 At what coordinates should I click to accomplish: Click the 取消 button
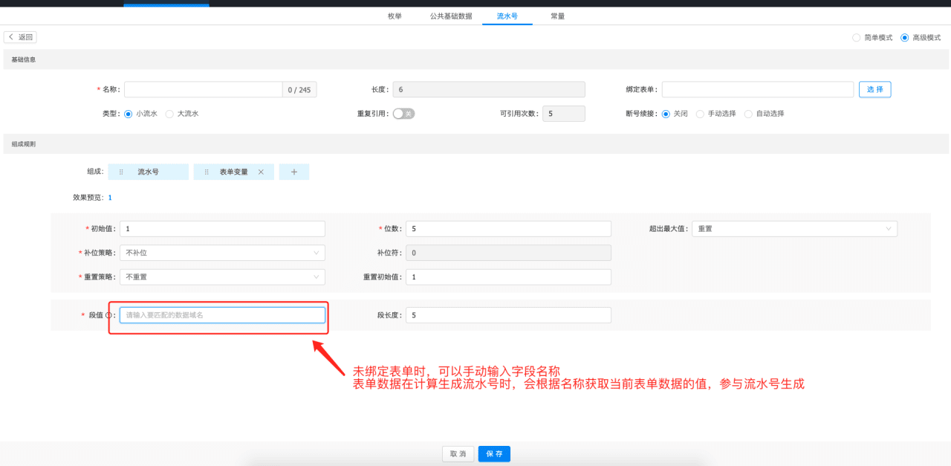458,454
